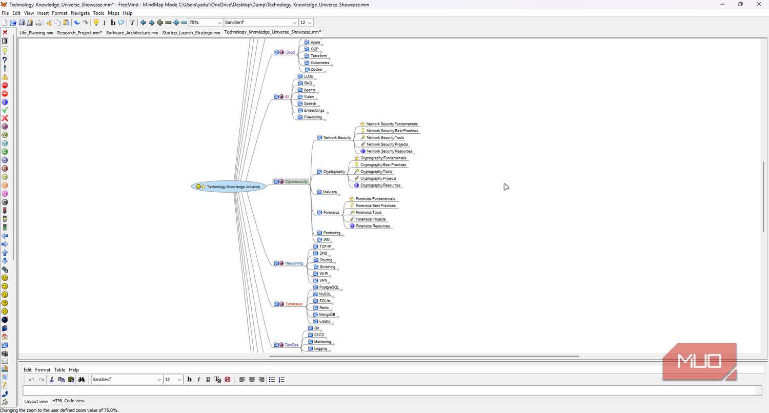Add the black bomb icon from sidebar
The image size is (769, 413).
click(x=5, y=319)
